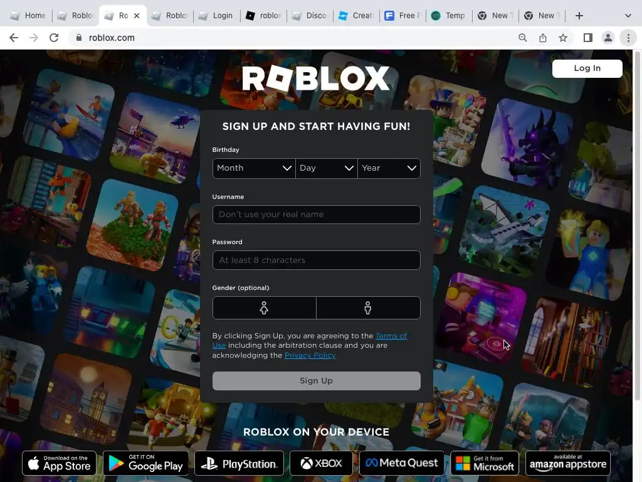Open the Year birthday dropdown
The width and height of the screenshot is (642, 482).
389,168
